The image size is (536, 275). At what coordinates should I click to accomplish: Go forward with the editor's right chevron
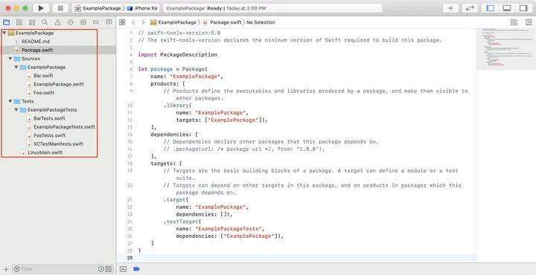tap(143, 22)
